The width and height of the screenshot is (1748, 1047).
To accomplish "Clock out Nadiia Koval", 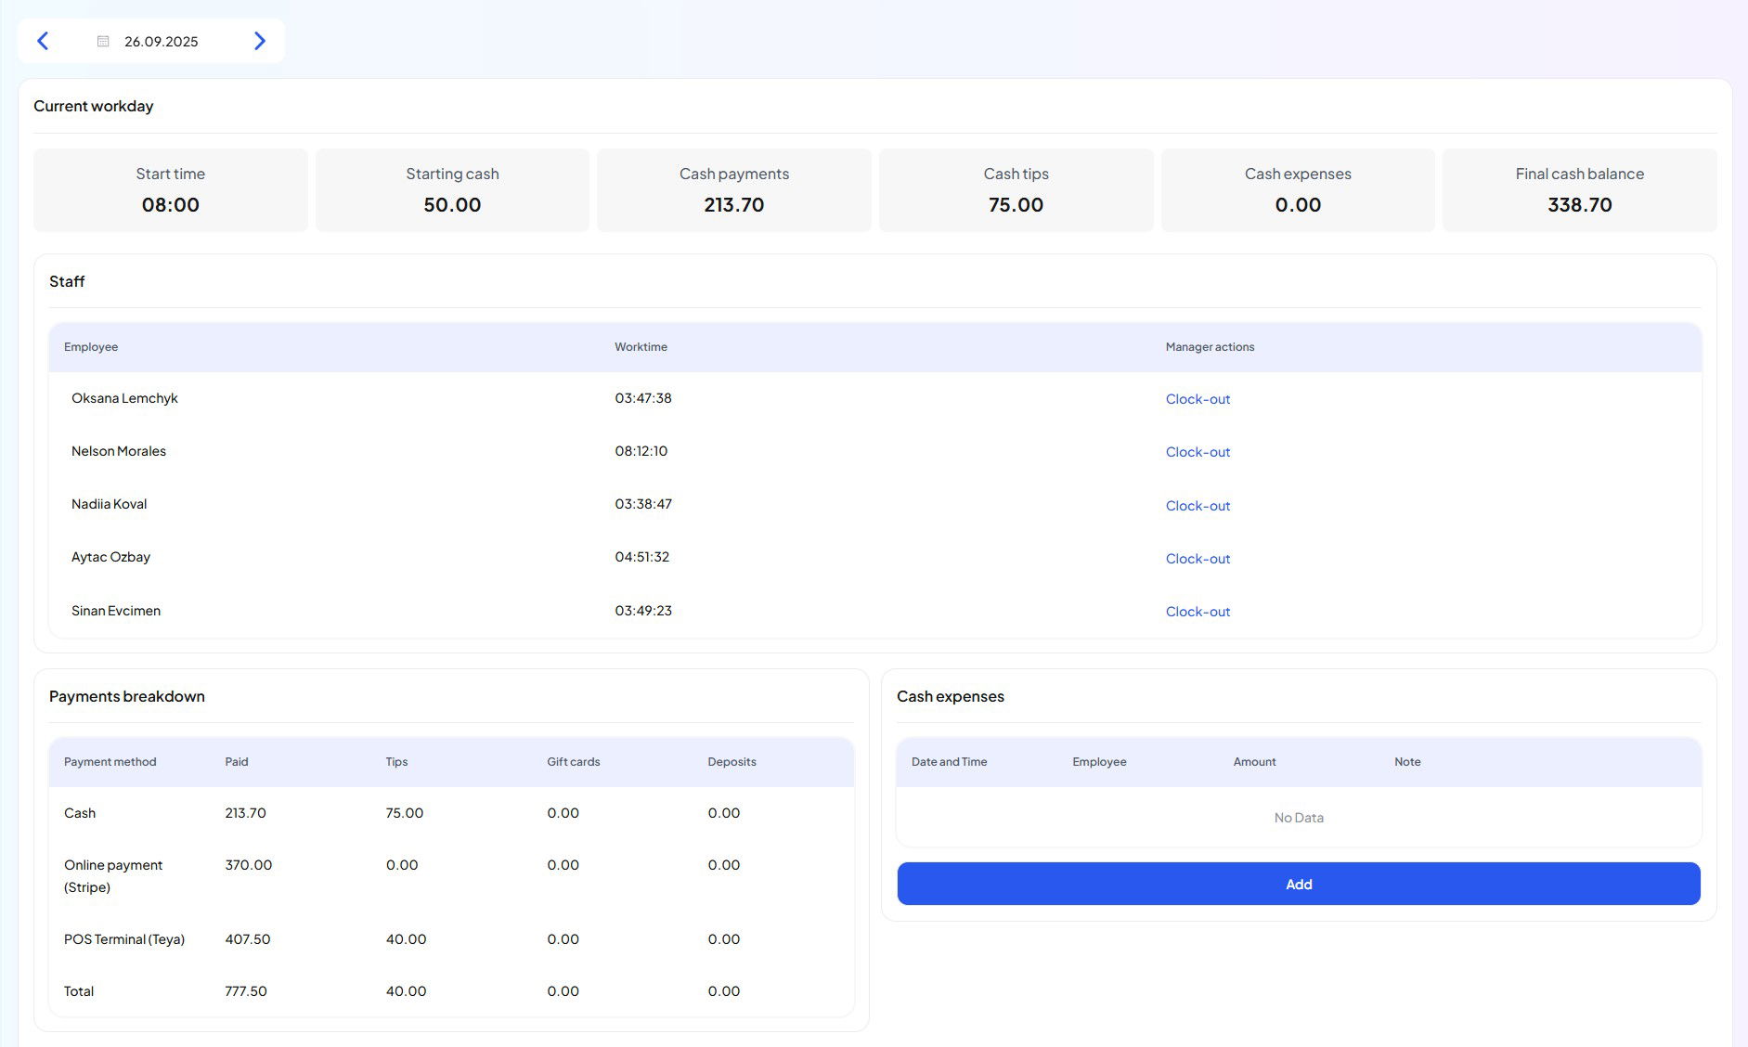I will click(1198, 506).
